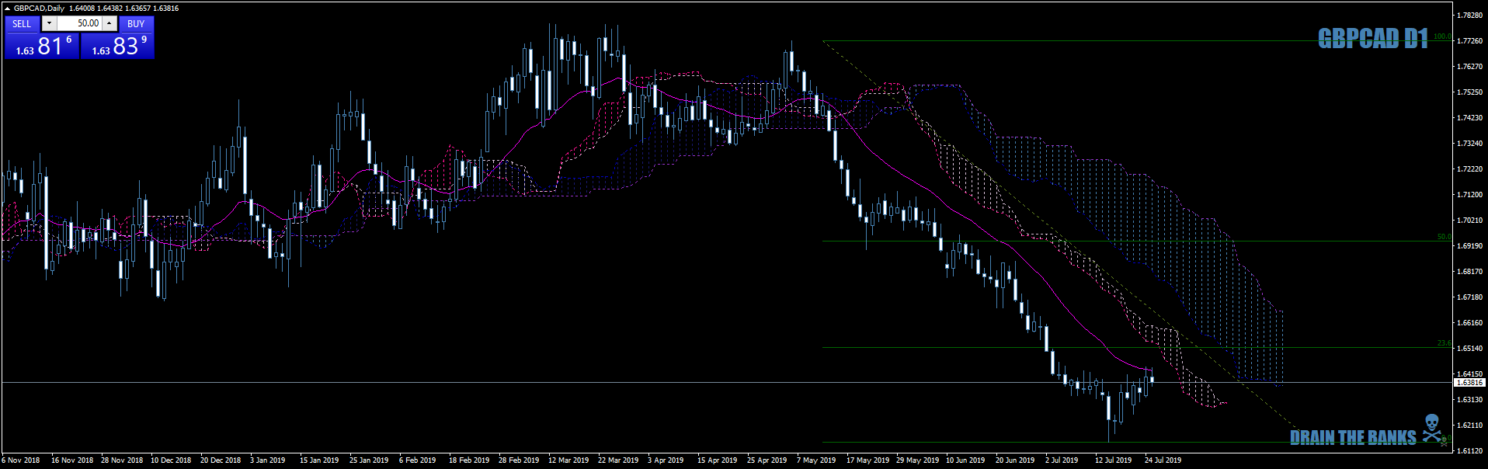Viewport: 1488px width, 469px height.
Task: Select the 23.6 Fibonacci level label
Action: [1444, 343]
